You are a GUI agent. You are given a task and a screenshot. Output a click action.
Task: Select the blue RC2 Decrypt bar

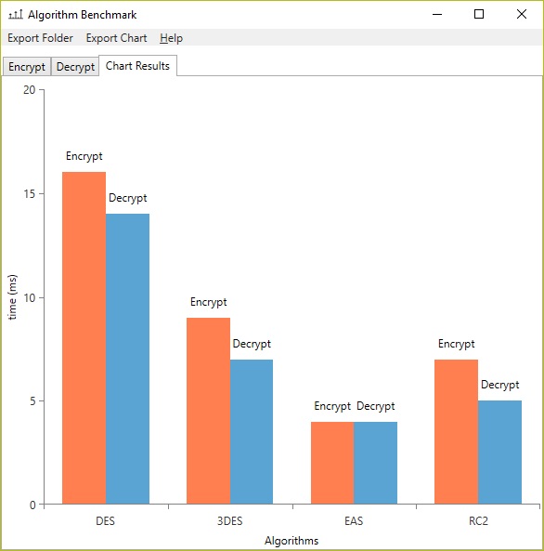[499, 453]
